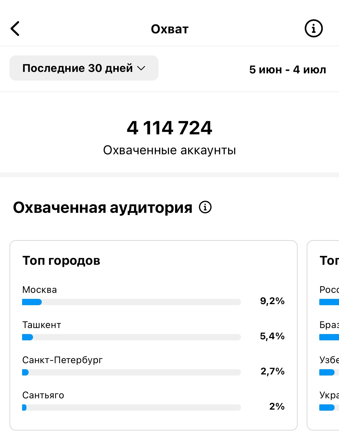Tap the 9,2% value for Москва
Image resolution: width=339 pixels, height=439 pixels.
(x=272, y=301)
